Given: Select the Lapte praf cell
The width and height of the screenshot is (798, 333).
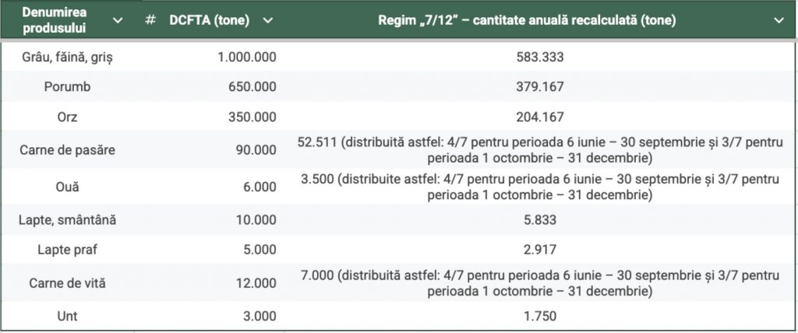Looking at the screenshot, I should [x=67, y=250].
